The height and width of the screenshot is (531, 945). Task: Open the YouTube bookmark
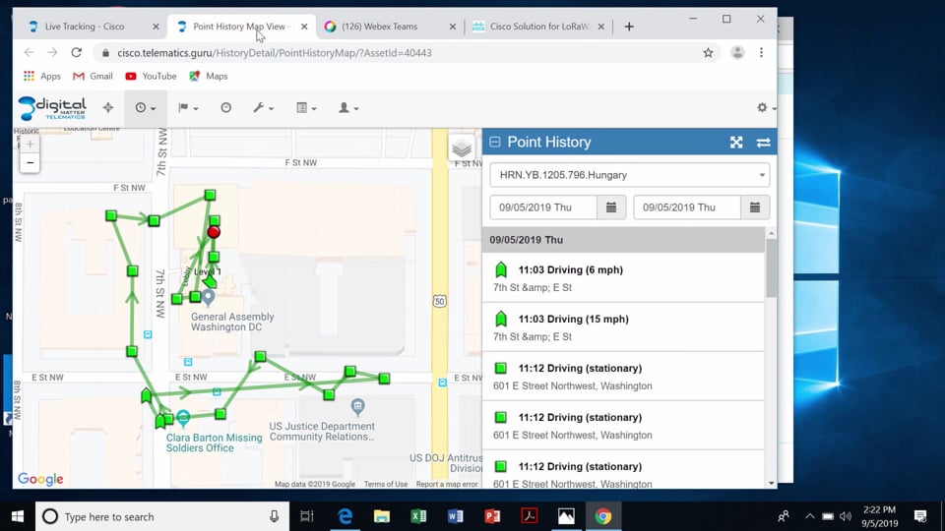(151, 76)
